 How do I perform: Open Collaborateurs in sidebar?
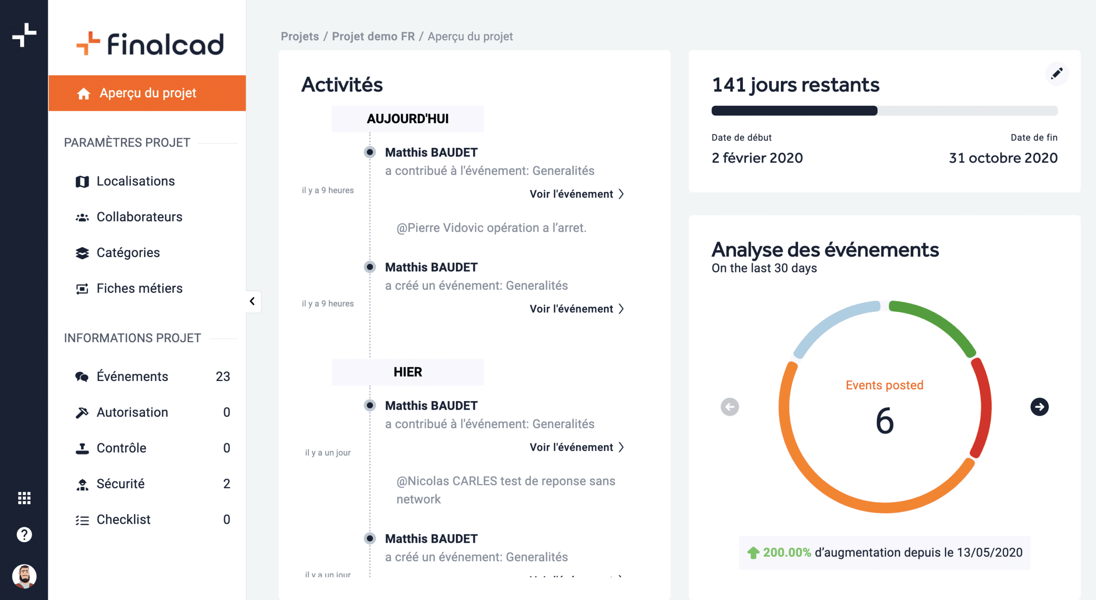tap(139, 217)
